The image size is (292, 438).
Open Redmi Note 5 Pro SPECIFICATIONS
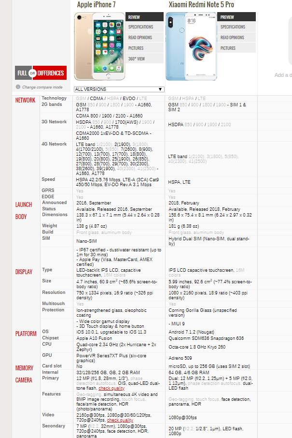236,27
